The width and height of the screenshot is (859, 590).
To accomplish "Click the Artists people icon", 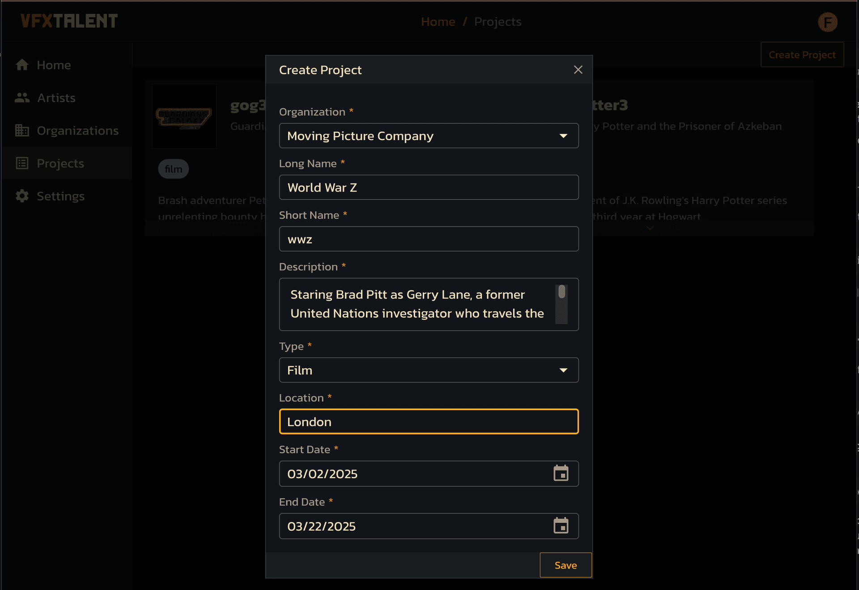I will [x=22, y=98].
